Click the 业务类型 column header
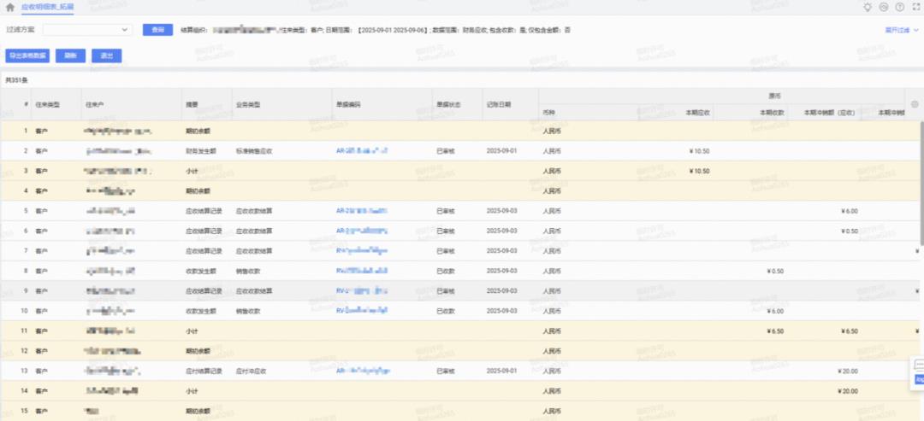The image size is (924, 421). (247, 105)
